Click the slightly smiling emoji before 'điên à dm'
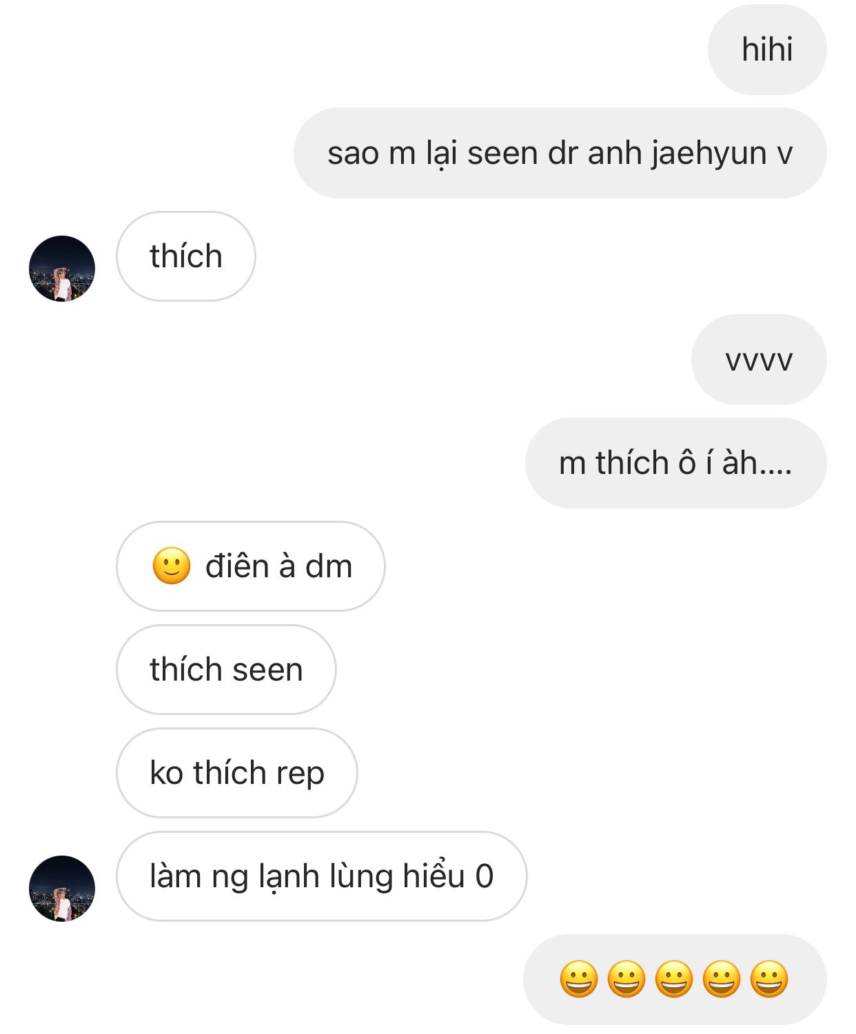 (171, 566)
